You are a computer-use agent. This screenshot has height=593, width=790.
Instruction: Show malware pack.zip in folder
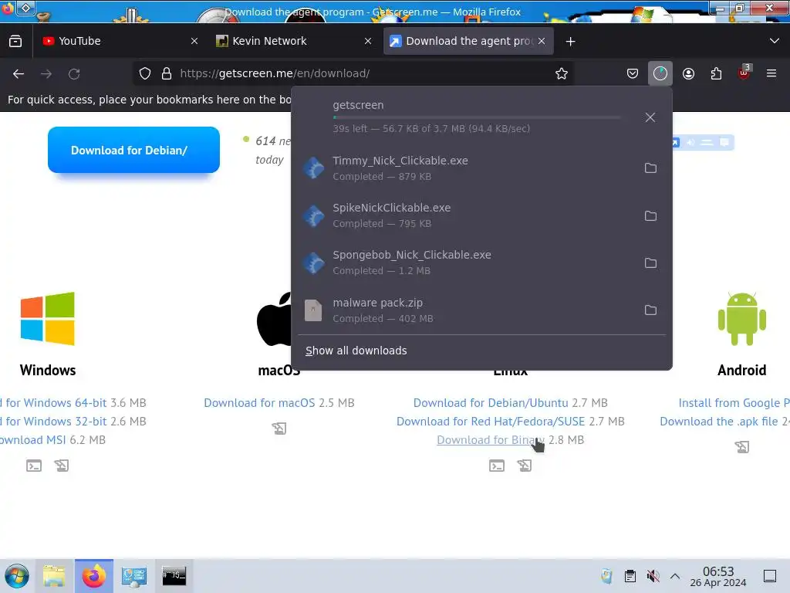650,310
